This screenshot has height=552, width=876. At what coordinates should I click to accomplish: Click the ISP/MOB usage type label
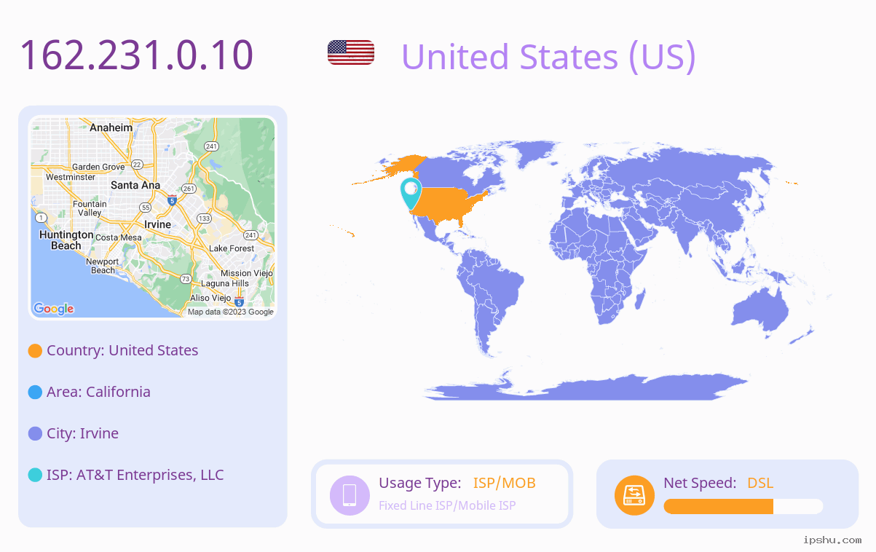505,483
